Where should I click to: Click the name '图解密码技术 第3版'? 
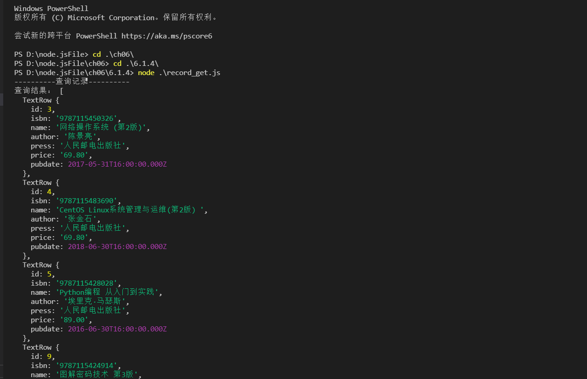(x=97, y=374)
